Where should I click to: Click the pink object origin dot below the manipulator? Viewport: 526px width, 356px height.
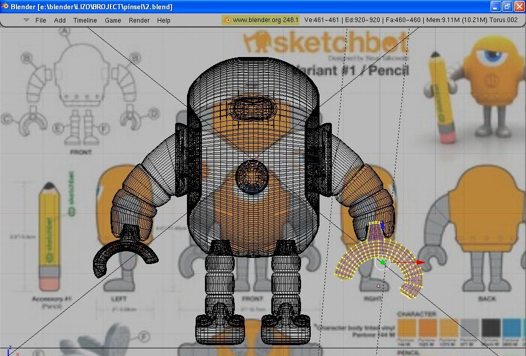(379, 286)
